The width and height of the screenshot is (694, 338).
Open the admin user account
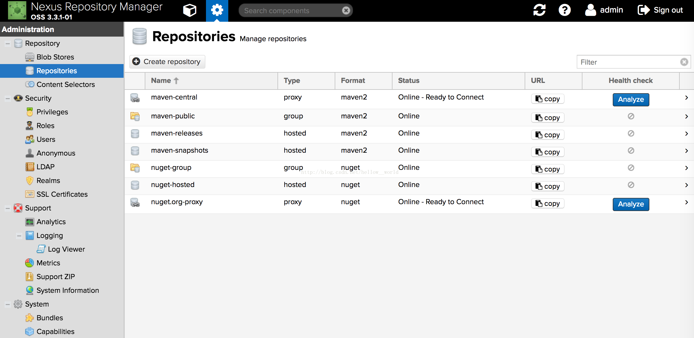pos(604,10)
